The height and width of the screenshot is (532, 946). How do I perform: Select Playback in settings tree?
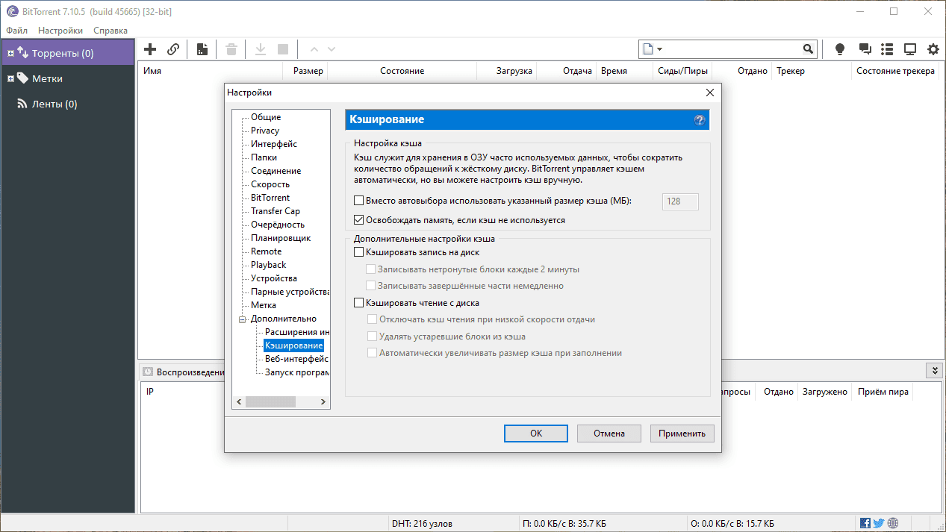coord(269,265)
